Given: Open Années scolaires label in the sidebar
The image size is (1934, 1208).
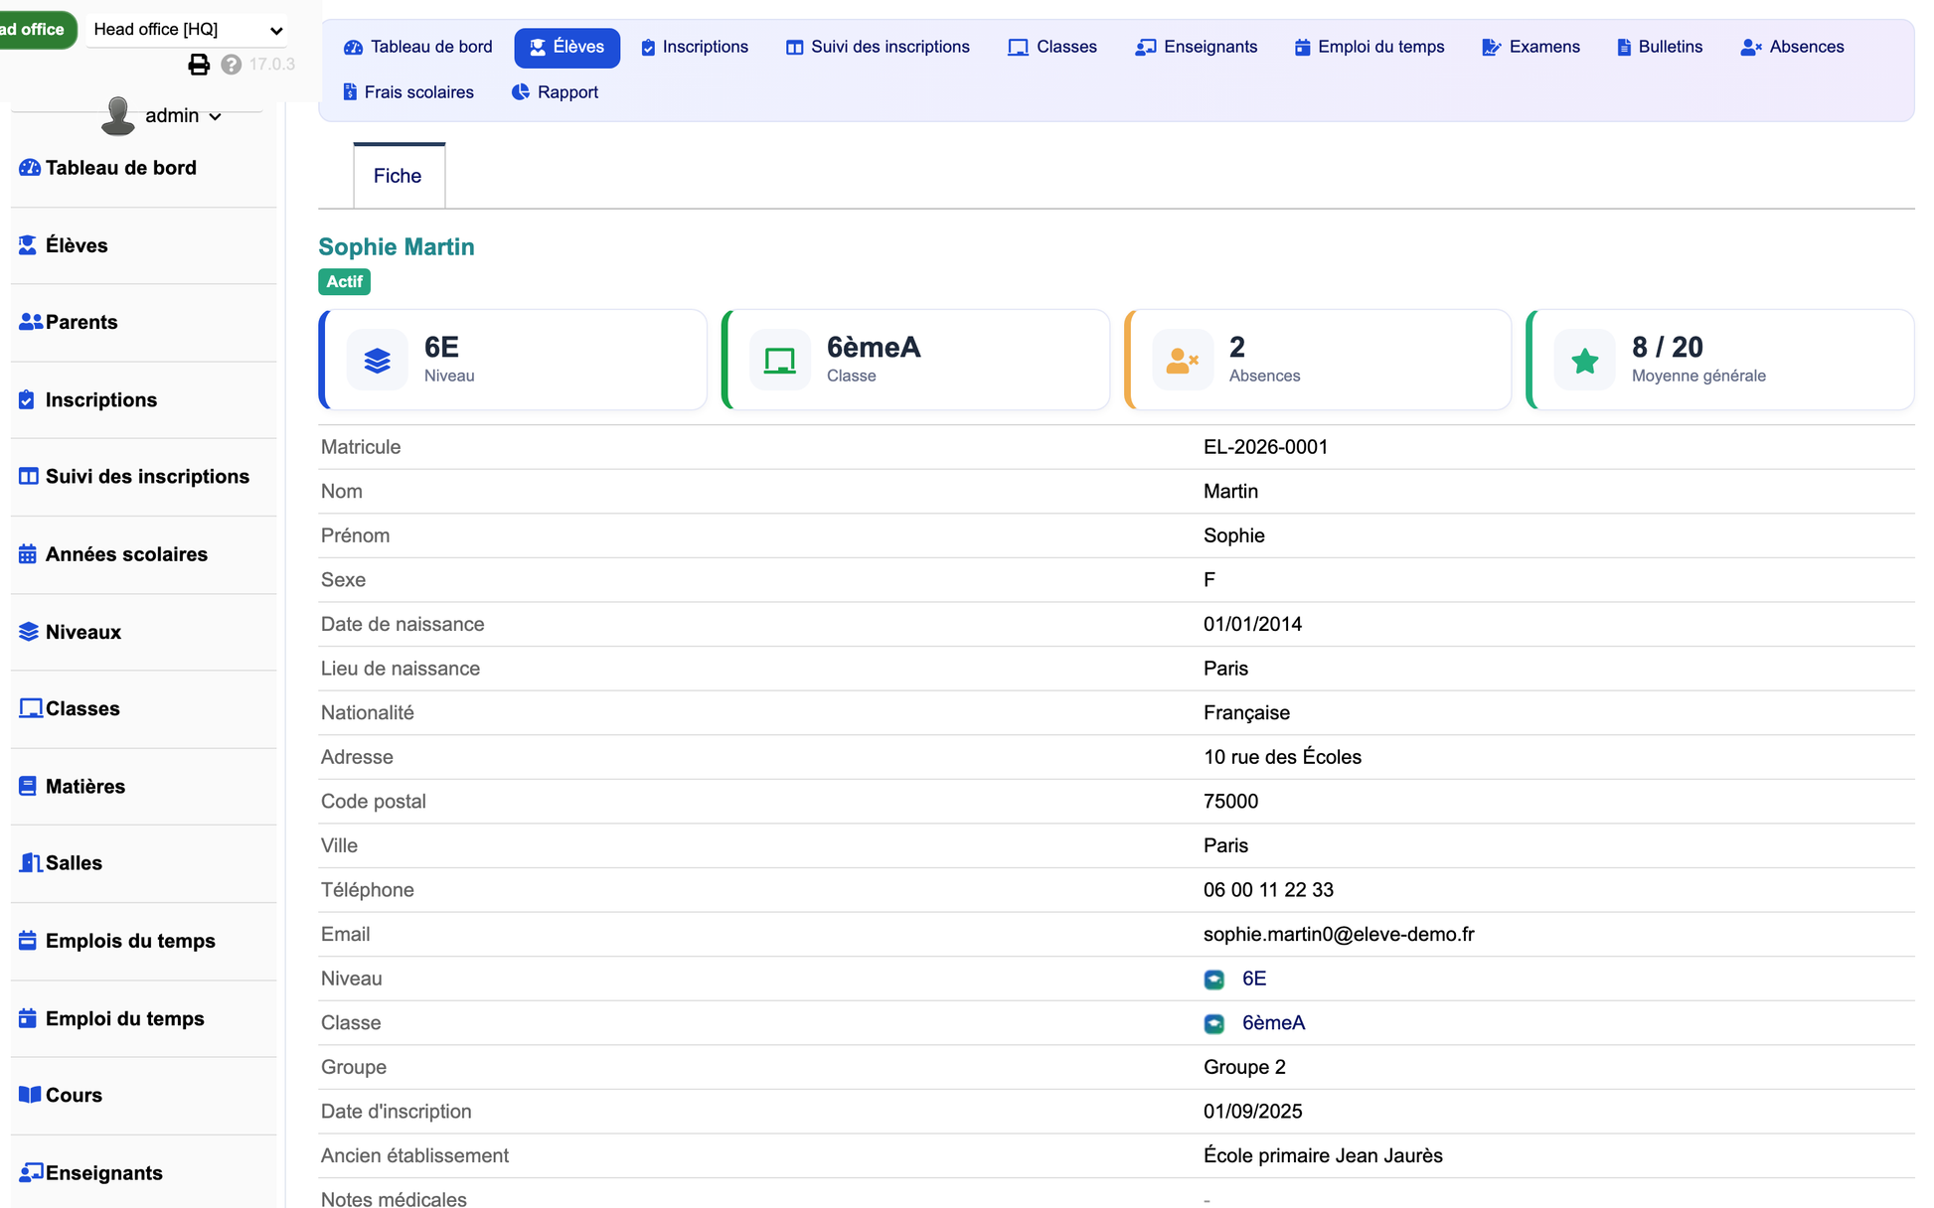Looking at the screenshot, I should pos(126,554).
